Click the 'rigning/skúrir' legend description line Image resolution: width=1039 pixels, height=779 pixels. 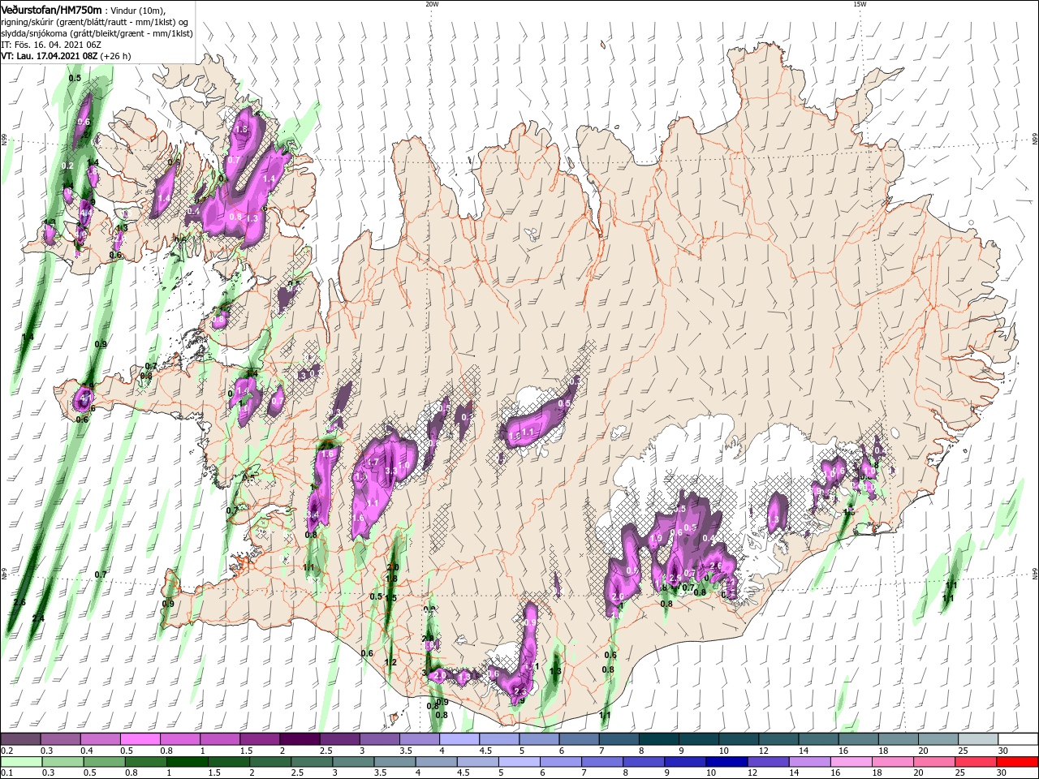coord(95,21)
